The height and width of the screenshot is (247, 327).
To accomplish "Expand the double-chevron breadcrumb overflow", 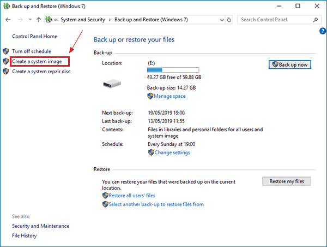I will [x=56, y=20].
